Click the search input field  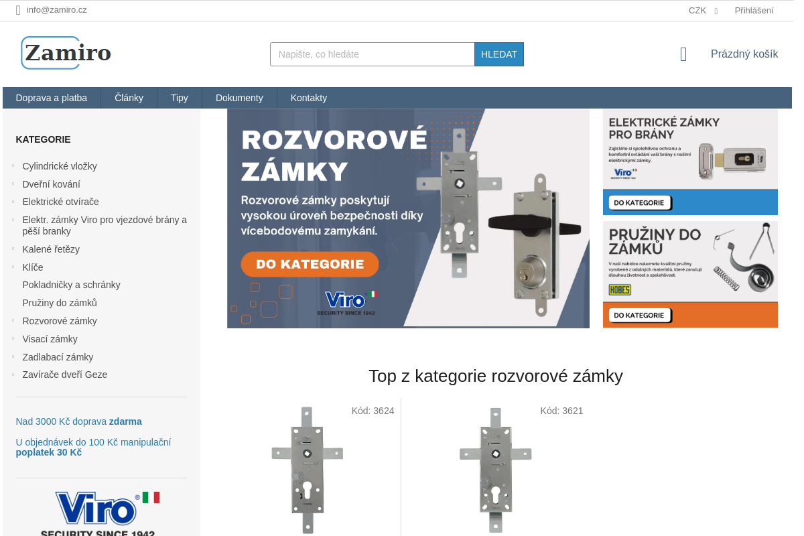373,54
